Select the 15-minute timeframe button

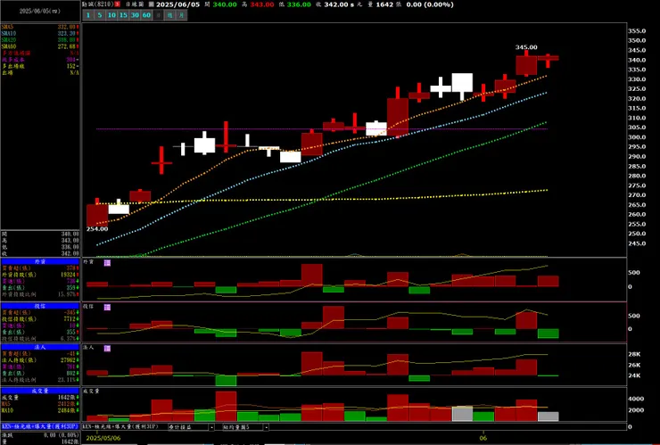(x=123, y=15)
